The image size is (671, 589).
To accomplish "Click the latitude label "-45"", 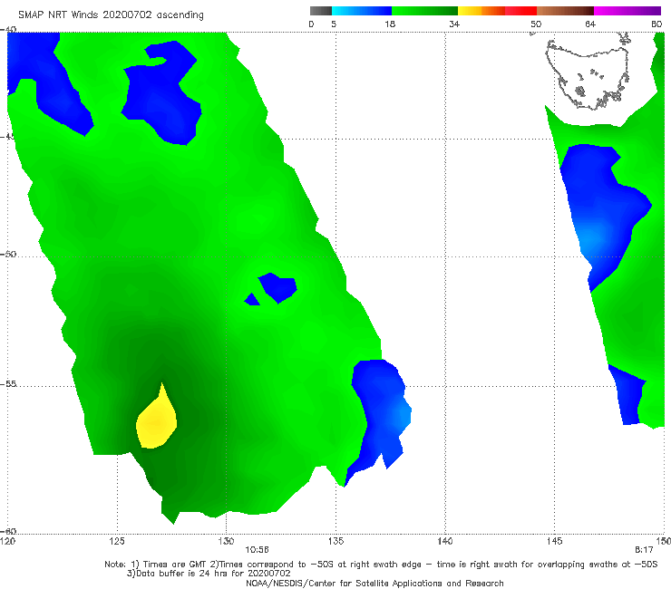I will coord(8,137).
